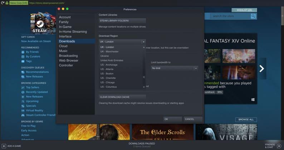Open the Interface preferences section

pos(65,36)
